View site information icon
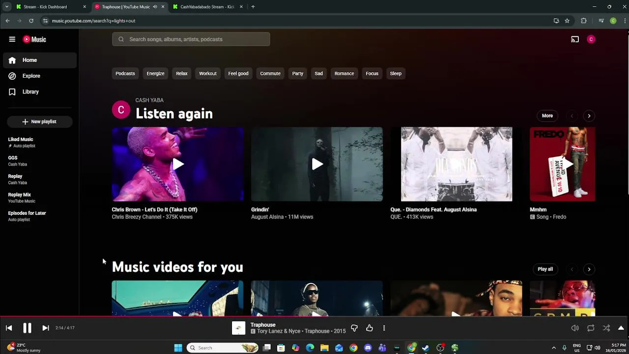This screenshot has height=354, width=629. point(45,21)
